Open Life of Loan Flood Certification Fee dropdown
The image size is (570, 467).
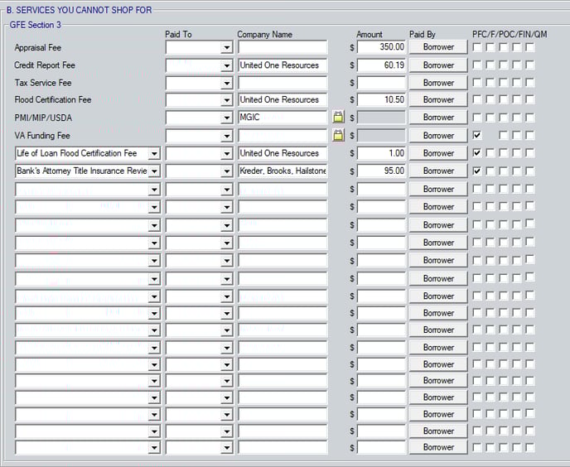click(153, 154)
